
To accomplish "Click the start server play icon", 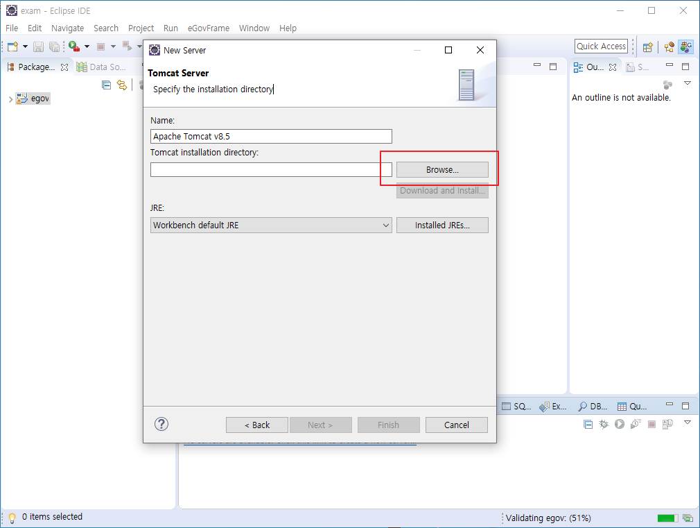I will click(x=619, y=425).
